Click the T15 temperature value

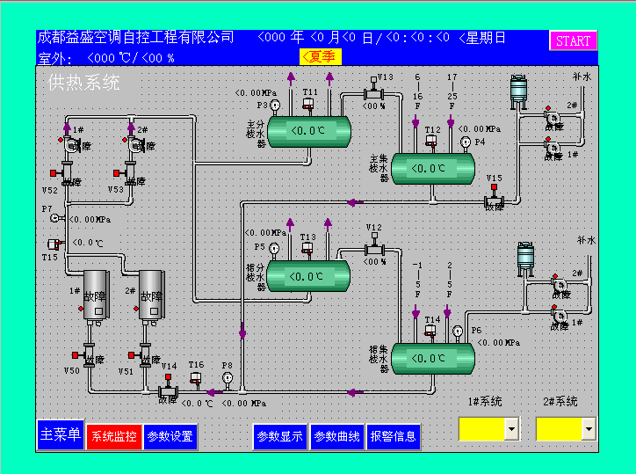(x=88, y=243)
